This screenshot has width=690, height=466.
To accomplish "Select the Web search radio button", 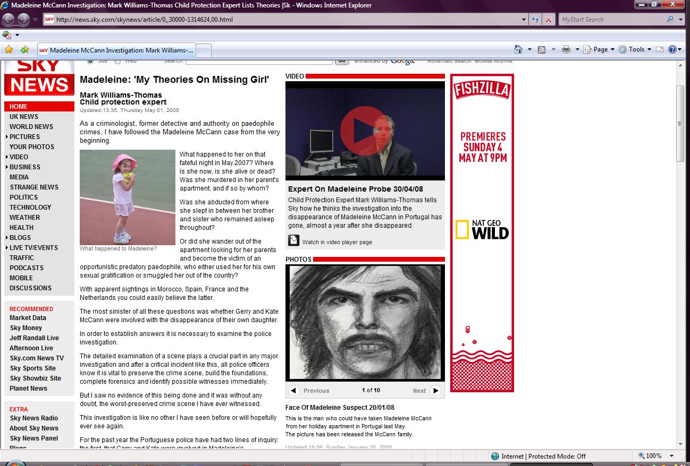I will pyautogui.click(x=117, y=61).
